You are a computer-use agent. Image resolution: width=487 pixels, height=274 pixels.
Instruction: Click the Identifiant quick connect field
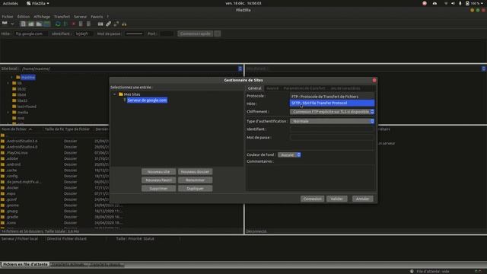84,33
